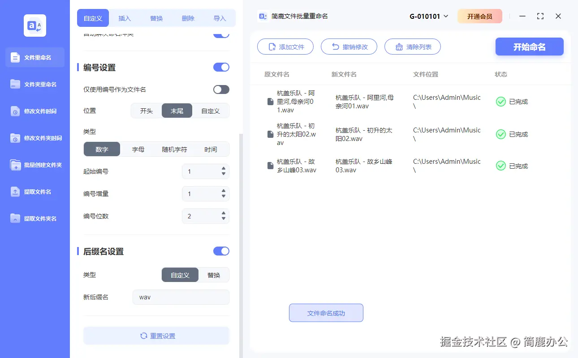Open 提取文件名 in the sidebar
Screen dimensions: 578x358
point(35,192)
